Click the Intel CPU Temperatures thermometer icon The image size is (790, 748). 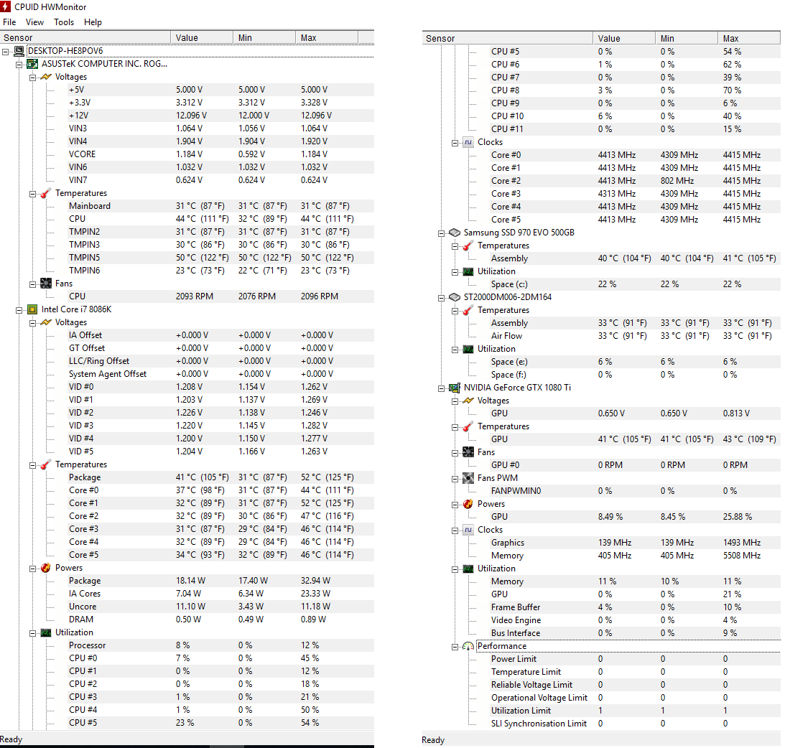pyautogui.click(x=46, y=464)
